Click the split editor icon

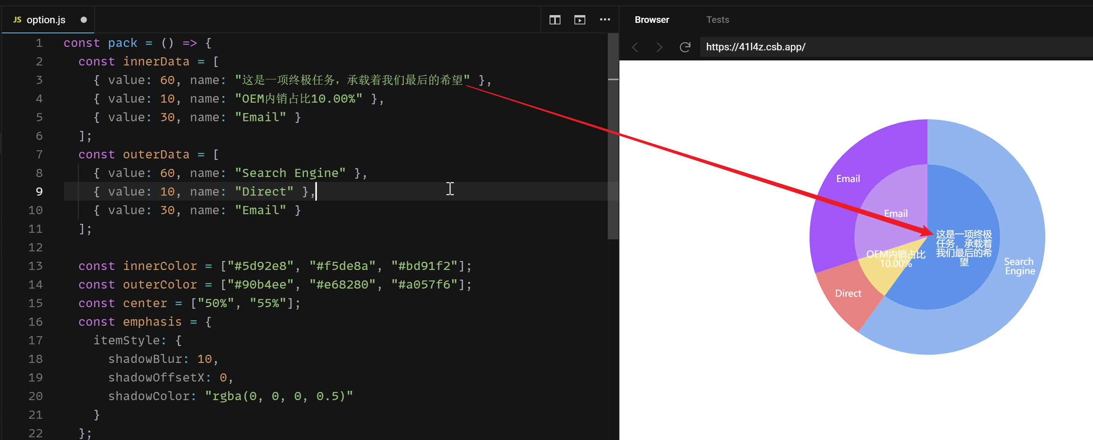555,20
